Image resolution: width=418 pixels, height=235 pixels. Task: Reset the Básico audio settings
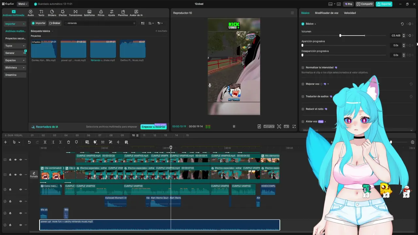[x=402, y=24]
